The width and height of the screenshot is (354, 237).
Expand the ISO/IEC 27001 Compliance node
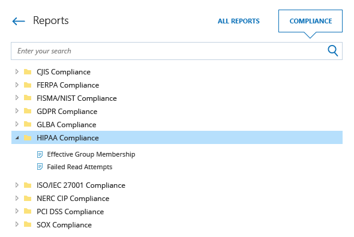click(x=17, y=185)
